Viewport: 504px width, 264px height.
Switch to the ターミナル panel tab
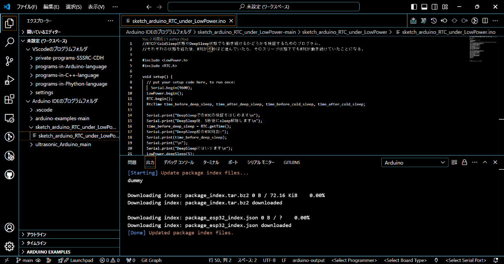pos(211,162)
